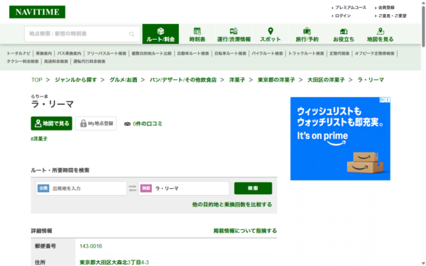Click the 会員登録 link

[x=386, y=8]
